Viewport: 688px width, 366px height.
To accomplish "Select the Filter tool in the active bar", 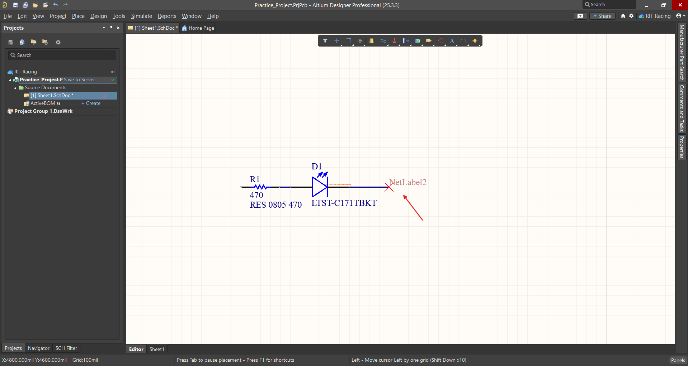I will (325, 41).
